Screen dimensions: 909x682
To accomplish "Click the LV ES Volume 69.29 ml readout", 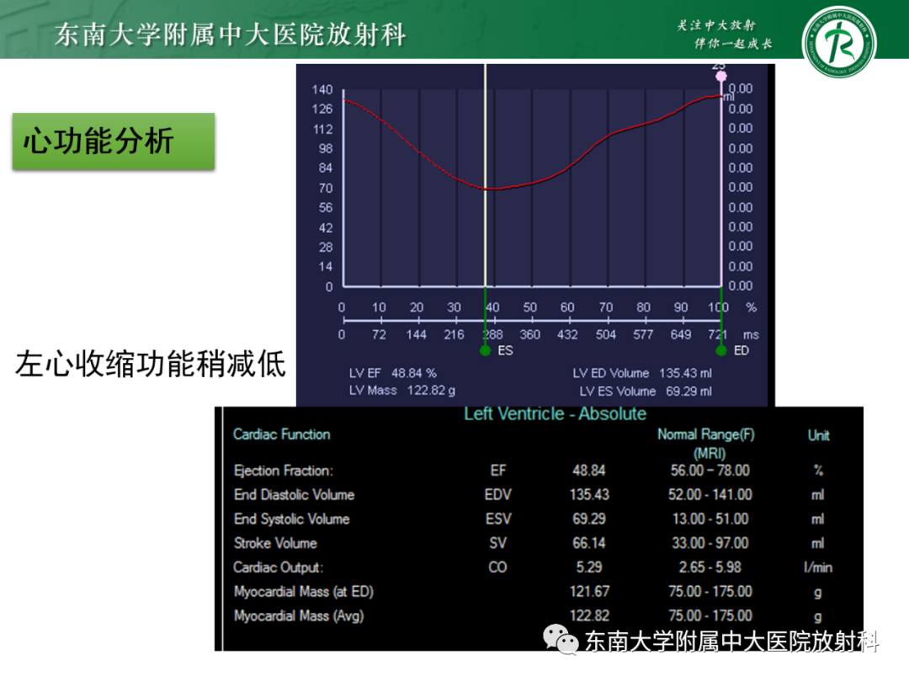I will click(646, 392).
